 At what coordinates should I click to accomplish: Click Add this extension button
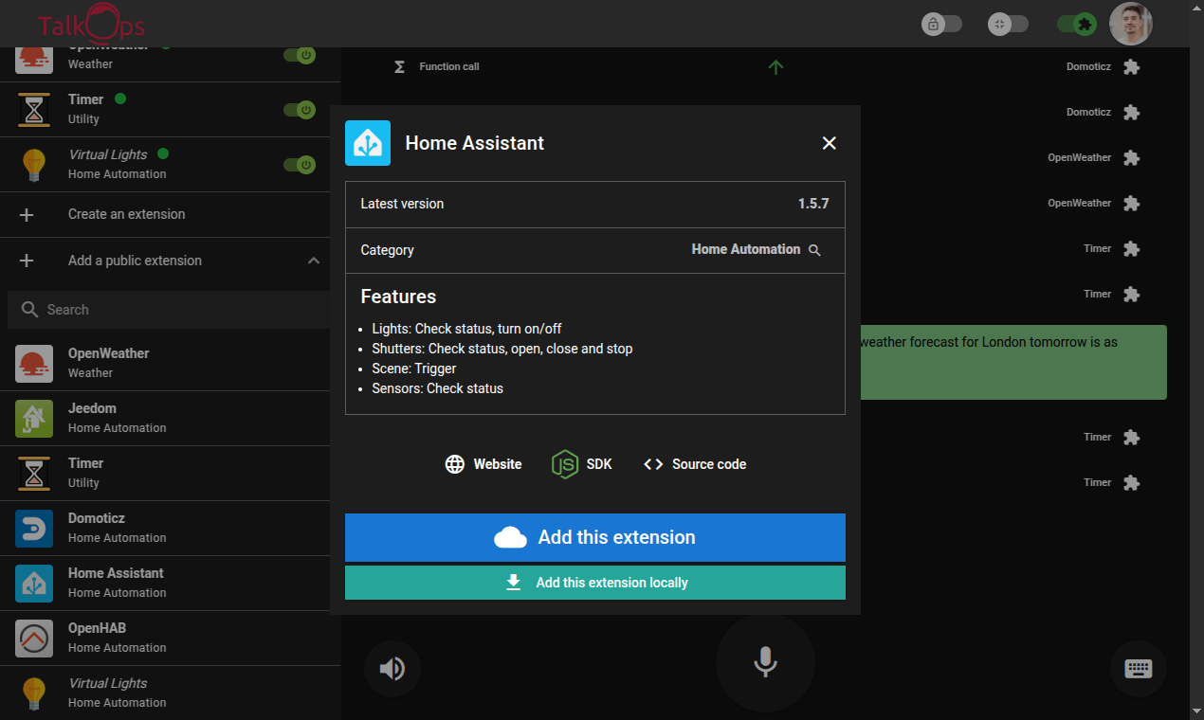(594, 537)
